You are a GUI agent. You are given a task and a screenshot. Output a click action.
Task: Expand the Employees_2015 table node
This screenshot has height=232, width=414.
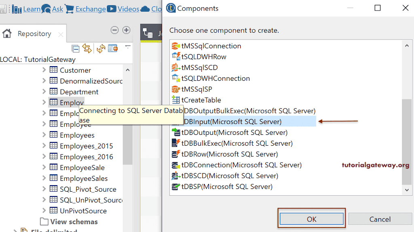pos(44,146)
